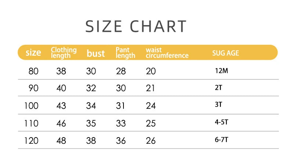Select the waist circumference column header
294x154 pixels.
pyautogui.click(x=167, y=52)
